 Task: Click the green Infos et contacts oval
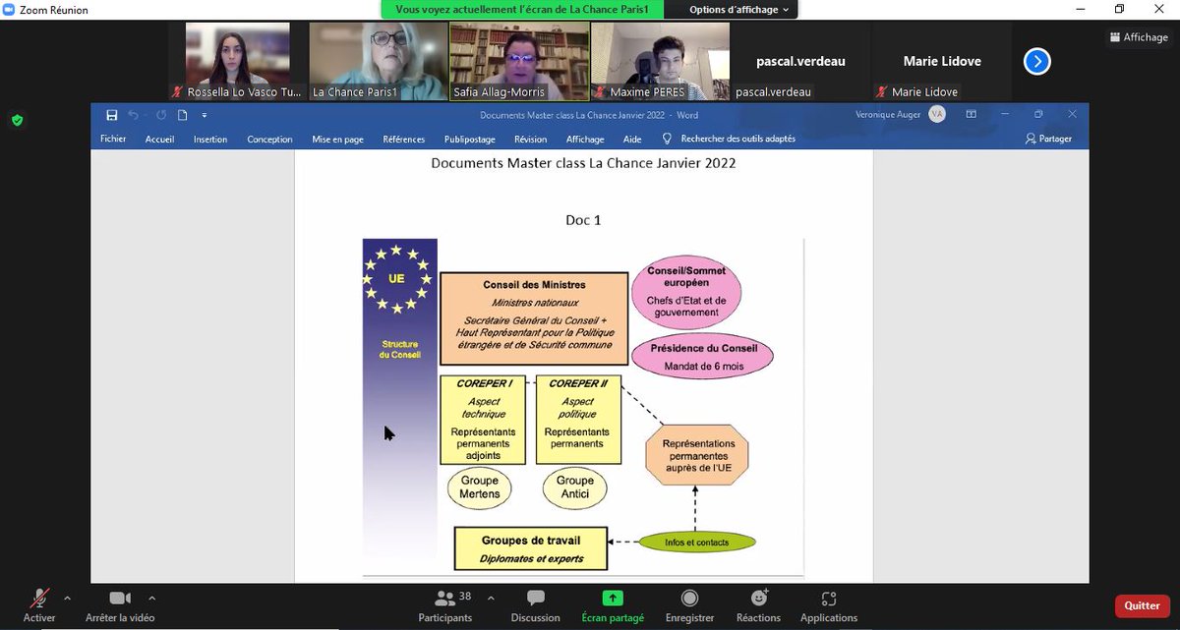coord(696,542)
